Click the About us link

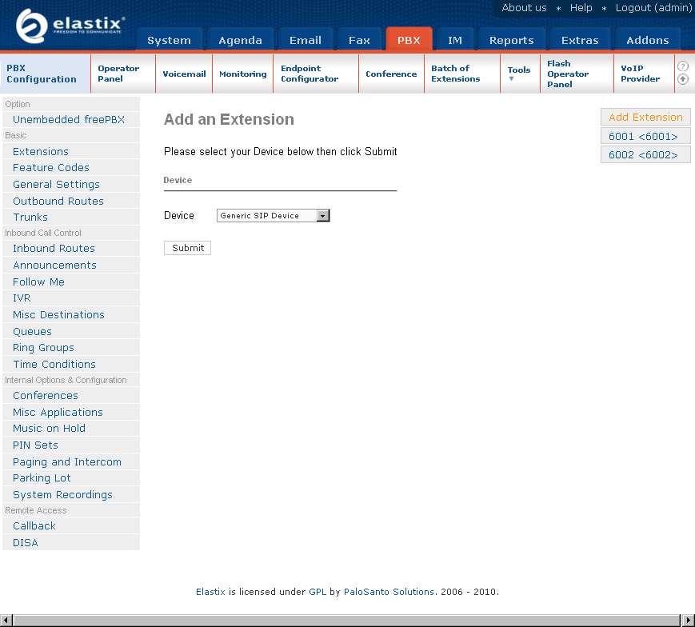point(524,7)
